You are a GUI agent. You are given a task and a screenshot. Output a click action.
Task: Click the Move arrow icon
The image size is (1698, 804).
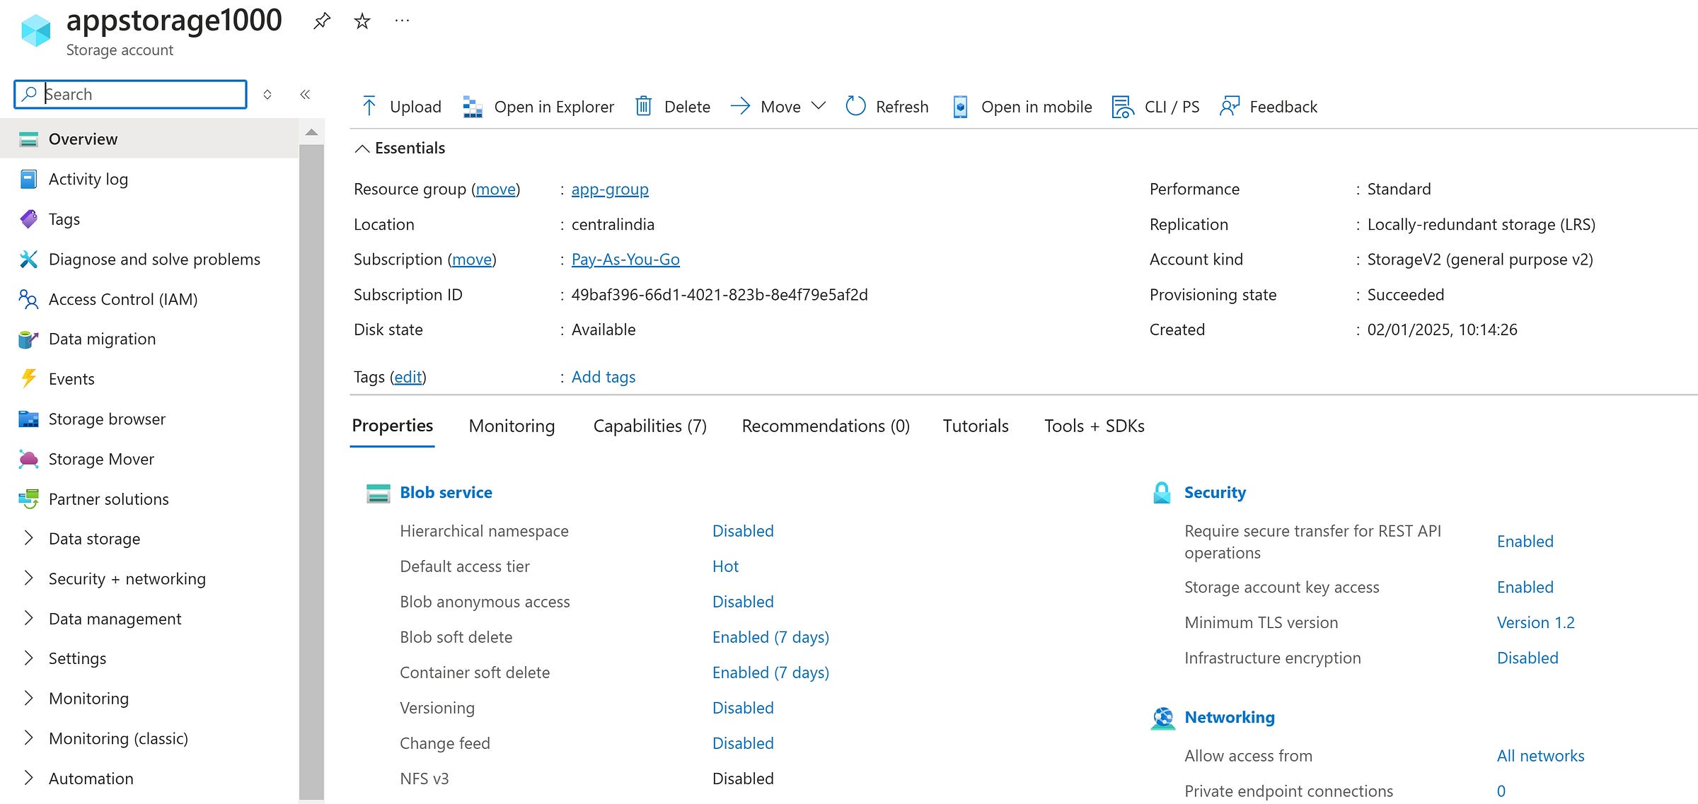click(x=740, y=106)
